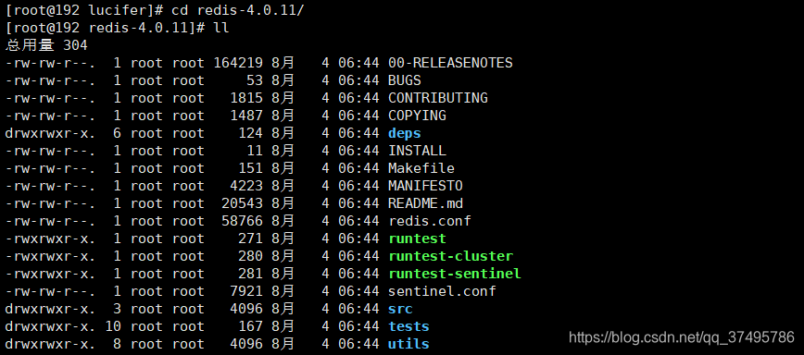The image size is (804, 355).
Task: Click size 271 in runtest row
Action: [250, 239]
